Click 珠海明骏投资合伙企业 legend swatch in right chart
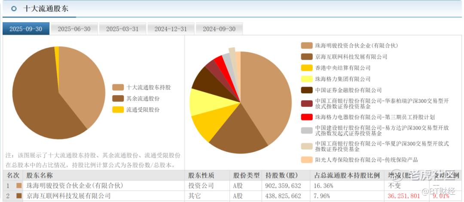The width and height of the screenshot is (464, 202). tap(307, 45)
